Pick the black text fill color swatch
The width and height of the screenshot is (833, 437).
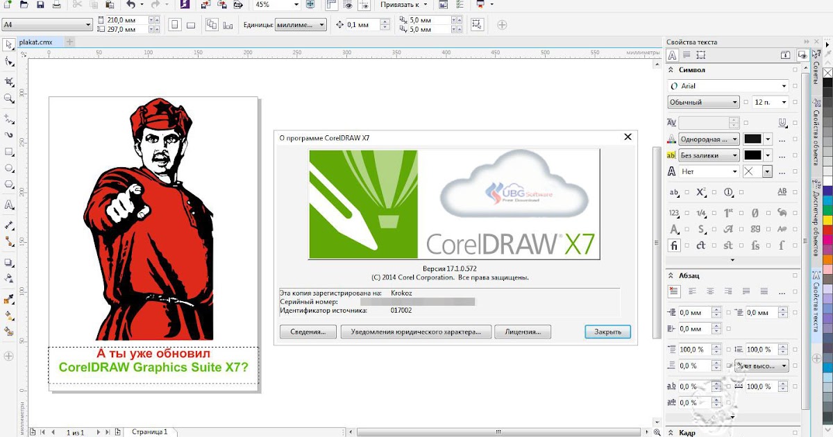click(x=752, y=139)
